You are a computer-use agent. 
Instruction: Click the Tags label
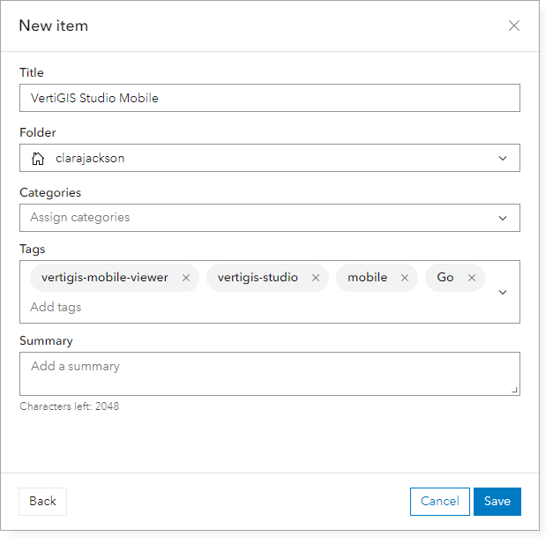tap(33, 250)
